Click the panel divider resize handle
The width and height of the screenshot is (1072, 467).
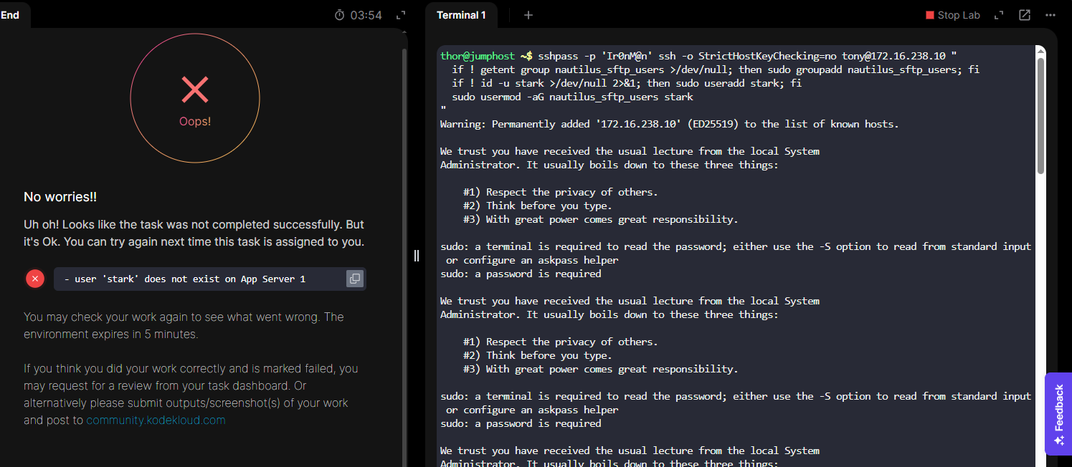pyautogui.click(x=417, y=256)
